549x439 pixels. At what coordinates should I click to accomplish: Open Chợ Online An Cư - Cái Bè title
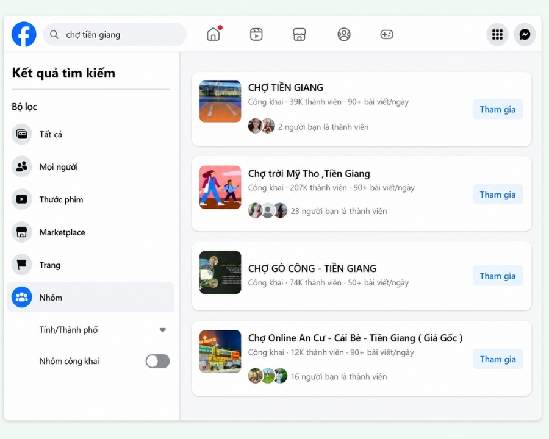click(356, 338)
